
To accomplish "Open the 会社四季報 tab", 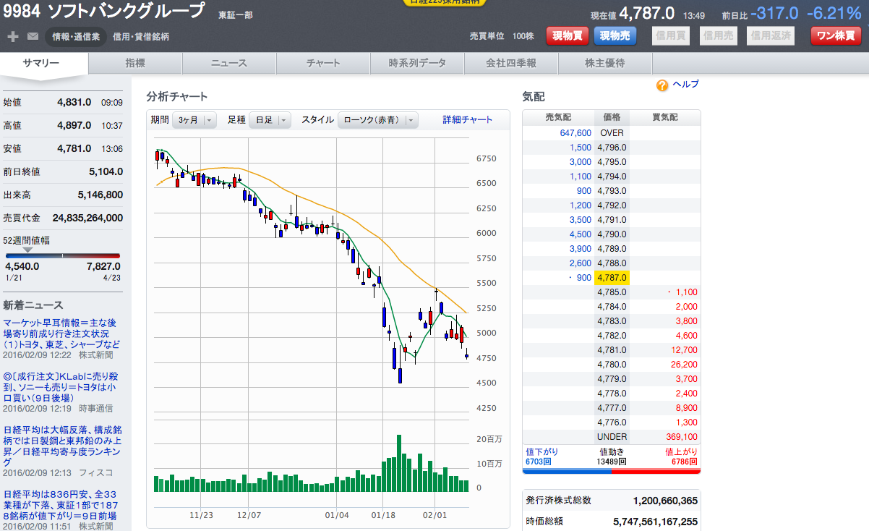I will point(511,63).
